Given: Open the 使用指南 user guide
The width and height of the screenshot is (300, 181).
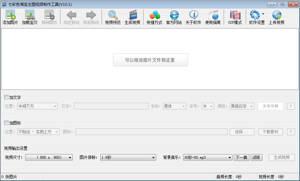Looking at the screenshot, I should coord(213,15).
